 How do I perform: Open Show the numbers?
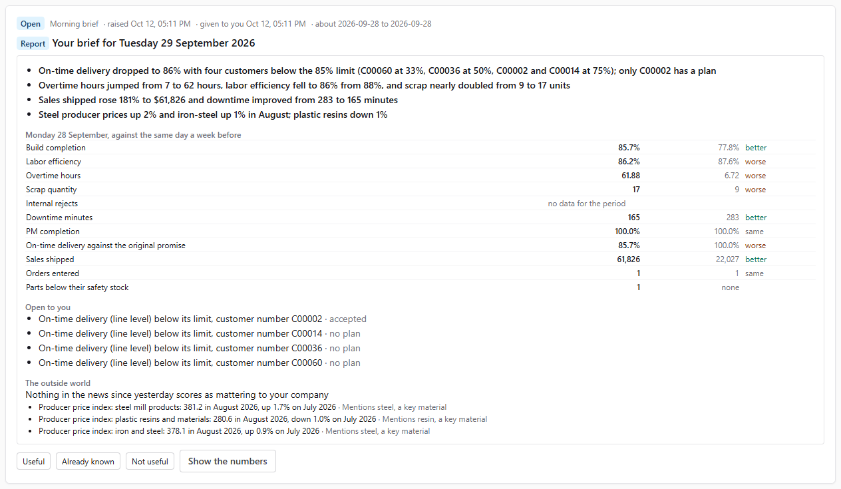[228, 461]
